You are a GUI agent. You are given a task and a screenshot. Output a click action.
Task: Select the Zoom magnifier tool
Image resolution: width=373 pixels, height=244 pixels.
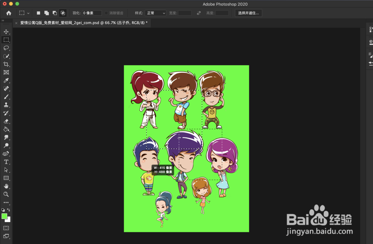(6, 194)
